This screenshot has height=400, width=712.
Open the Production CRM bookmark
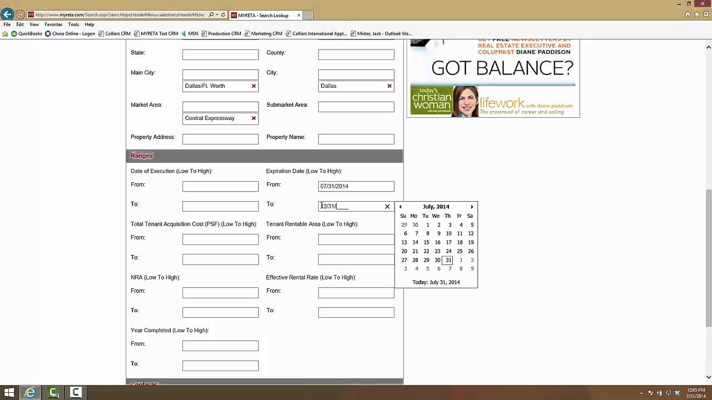tap(221, 33)
